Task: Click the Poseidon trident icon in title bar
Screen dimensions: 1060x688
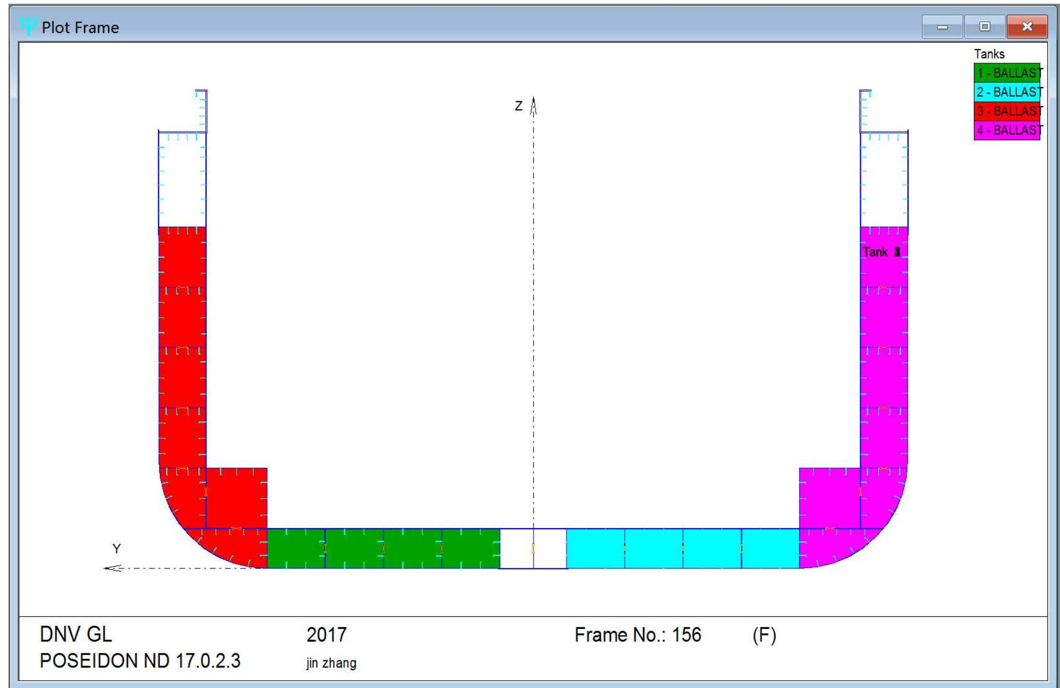Action: 28,26
